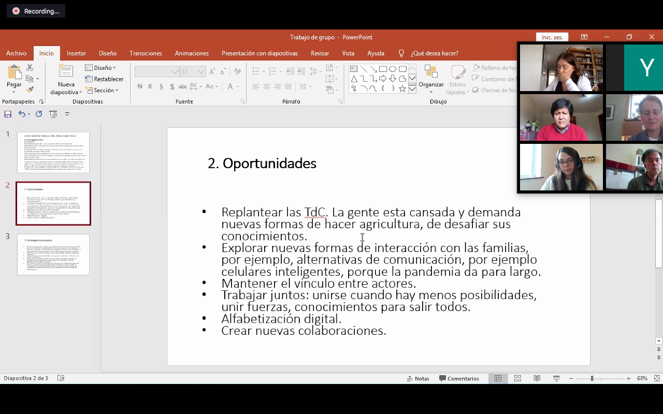Toggle bold (N) formatting

click(140, 86)
